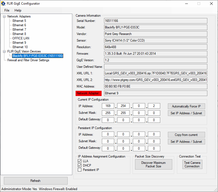Close the FLIR GigE Configurator window
The image size is (218, 192).
coord(211,4)
